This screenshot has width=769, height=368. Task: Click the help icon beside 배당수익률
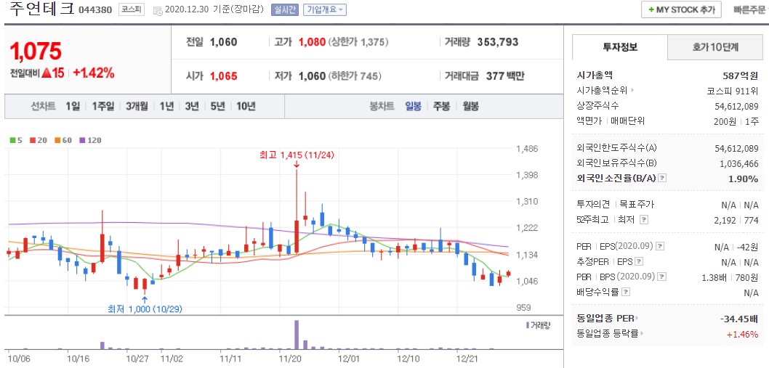(x=625, y=292)
